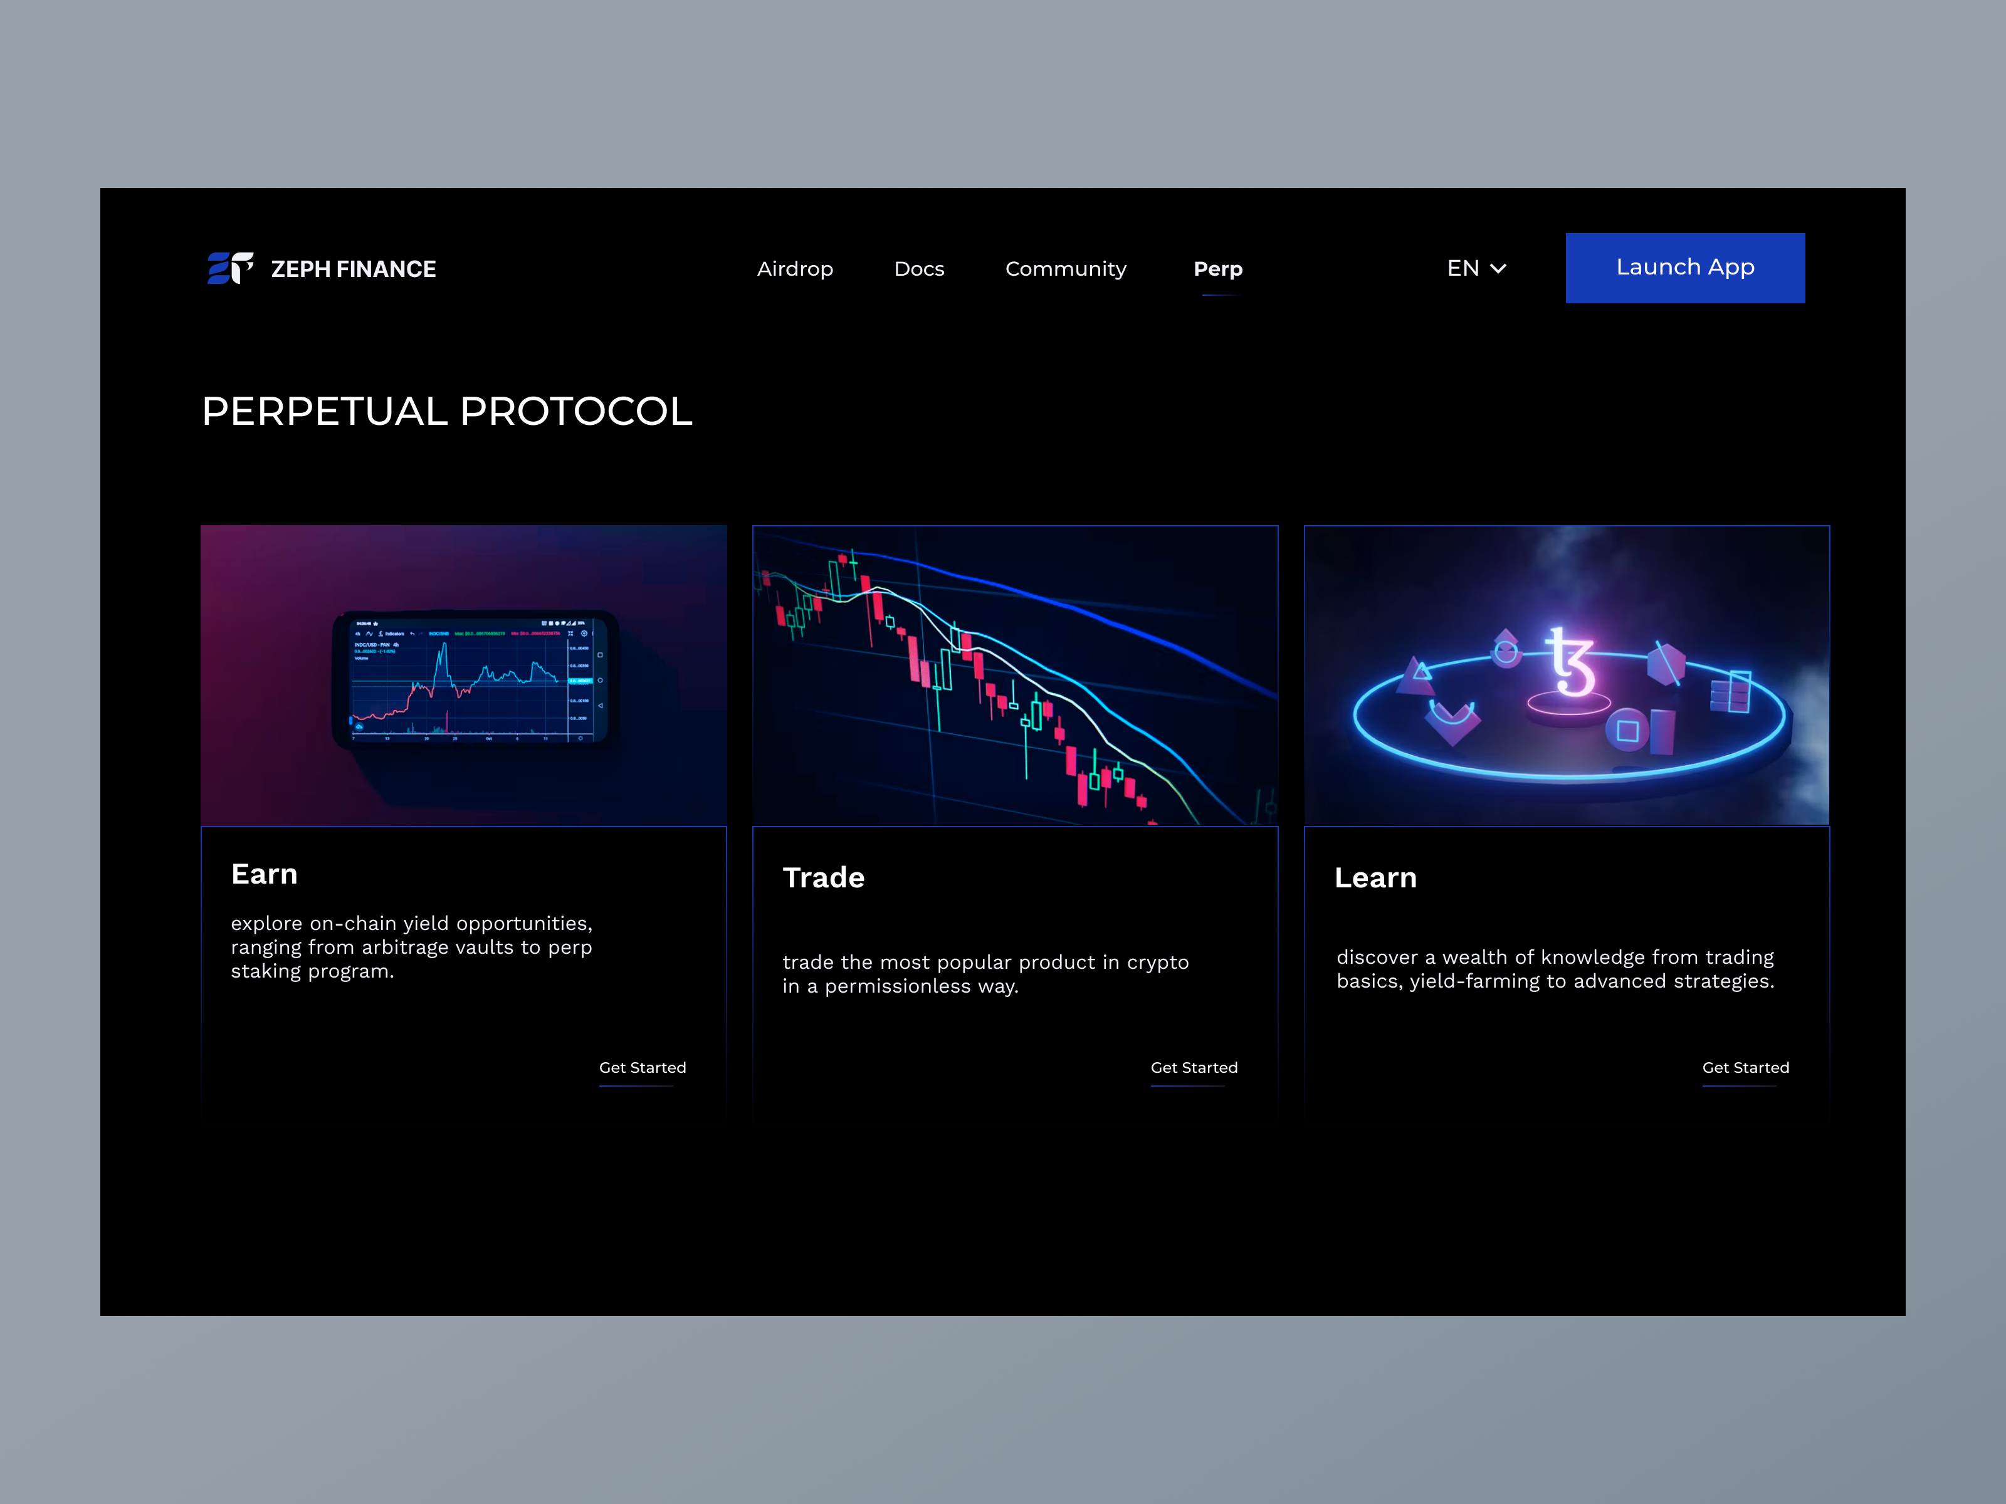Open the Airdrop page

pyautogui.click(x=796, y=268)
